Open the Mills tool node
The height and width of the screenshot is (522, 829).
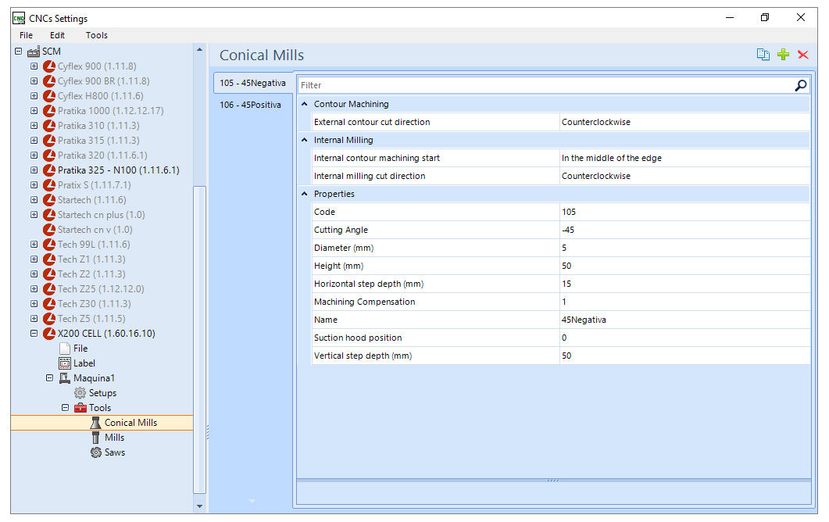(x=114, y=438)
